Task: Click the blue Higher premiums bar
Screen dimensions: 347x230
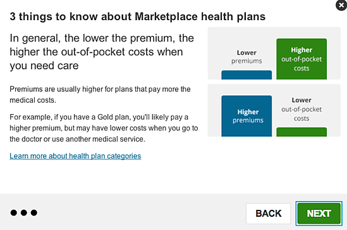Action: click(247, 116)
